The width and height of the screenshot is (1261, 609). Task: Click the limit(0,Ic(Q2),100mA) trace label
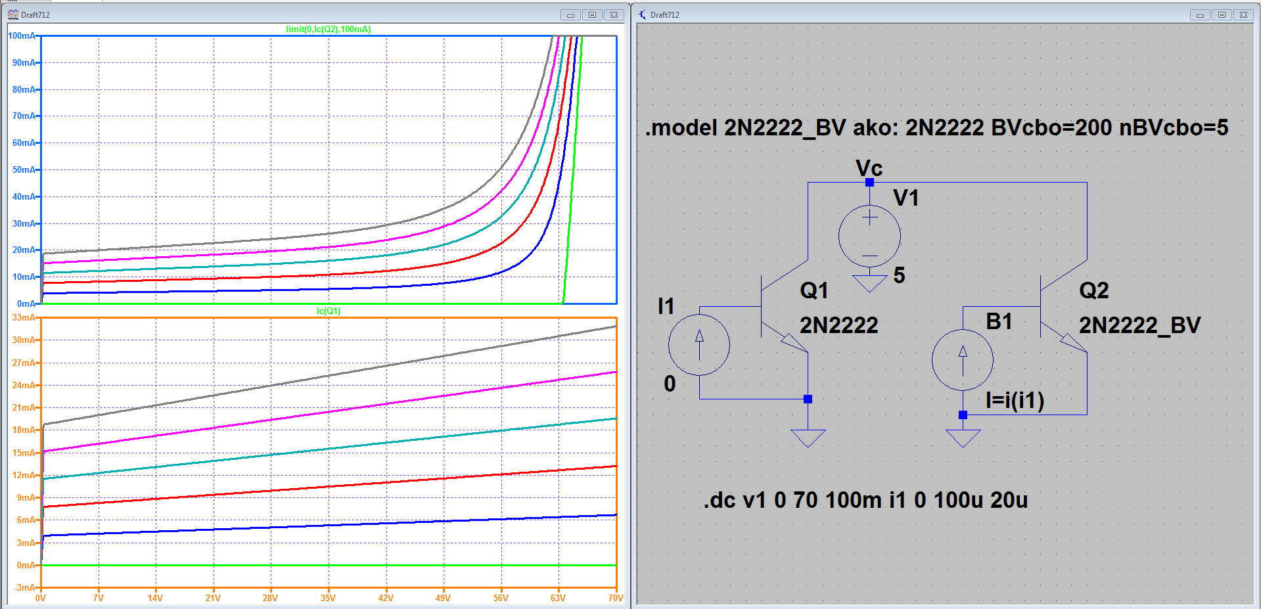tap(329, 29)
